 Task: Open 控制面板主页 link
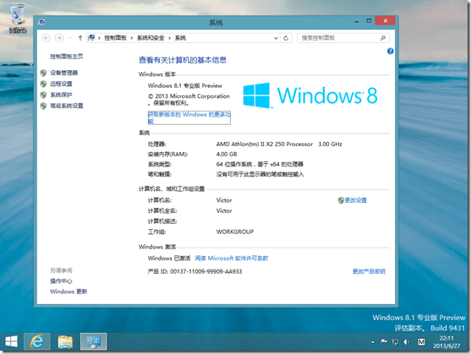[x=67, y=57]
